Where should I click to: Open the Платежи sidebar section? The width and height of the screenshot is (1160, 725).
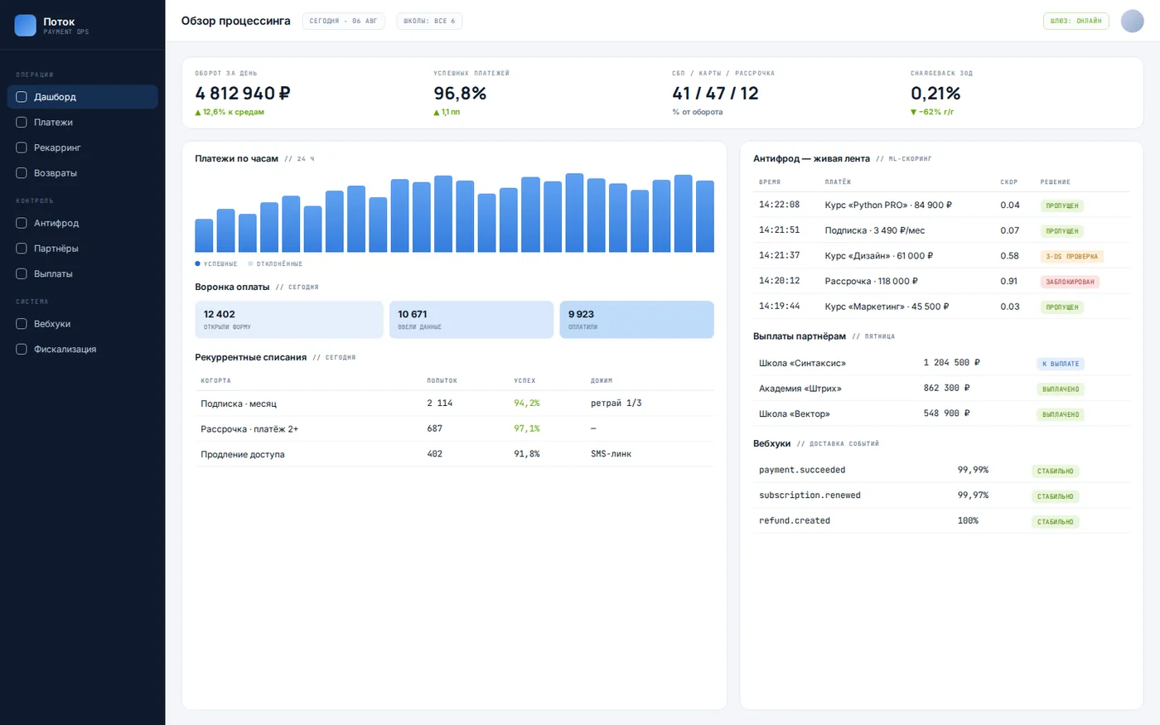click(x=83, y=123)
